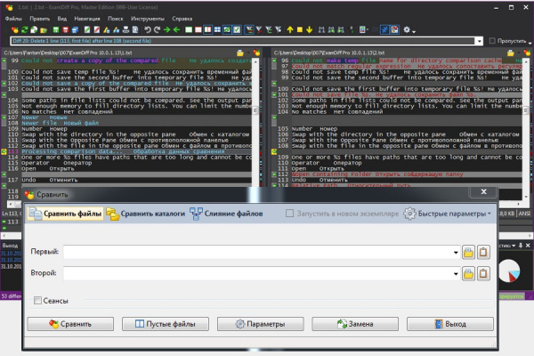The width and height of the screenshot is (534, 356).
Task: Click the Замена swap button
Action: tap(354, 325)
